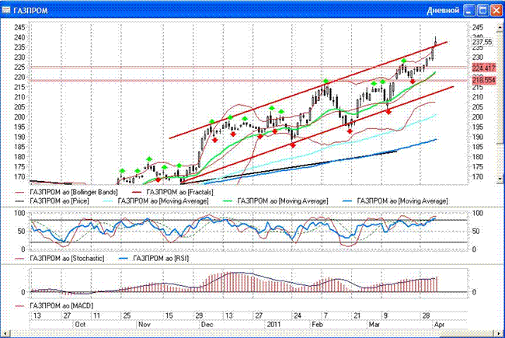Select the Bollinger Bands legend entry
The image size is (505, 338).
(x=67, y=193)
